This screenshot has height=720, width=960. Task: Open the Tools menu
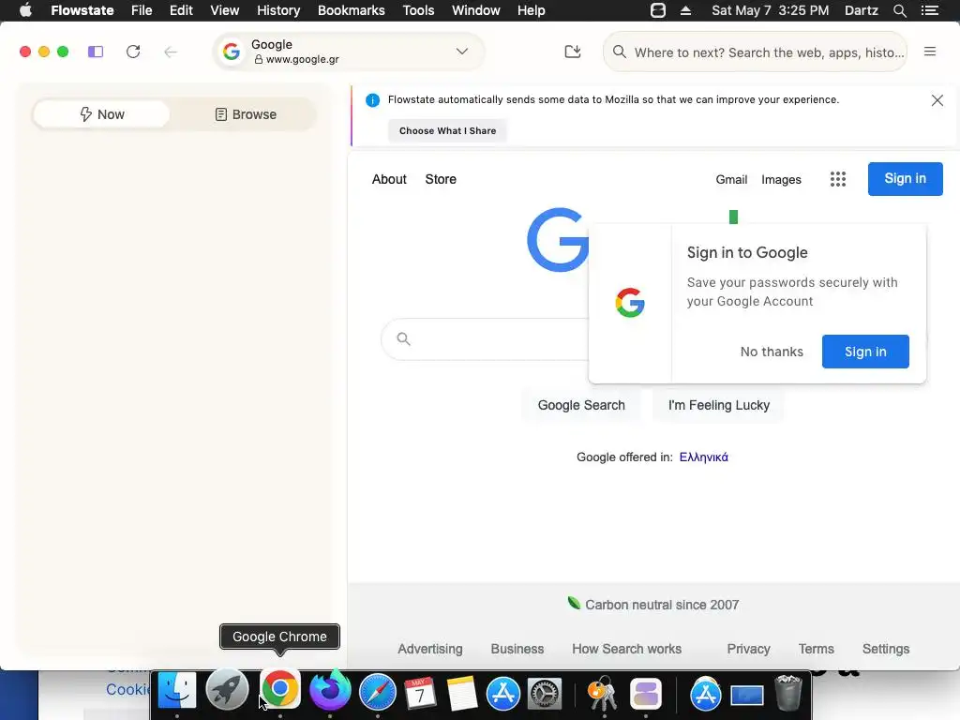coord(418,10)
